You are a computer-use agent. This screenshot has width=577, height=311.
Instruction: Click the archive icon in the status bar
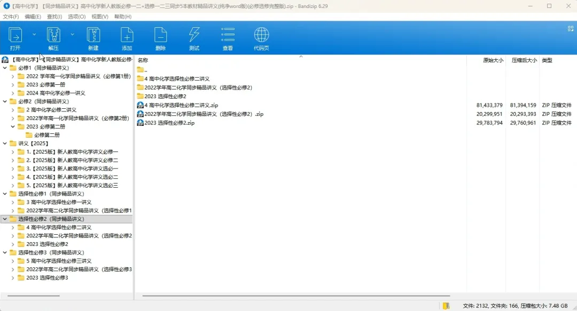(446, 306)
